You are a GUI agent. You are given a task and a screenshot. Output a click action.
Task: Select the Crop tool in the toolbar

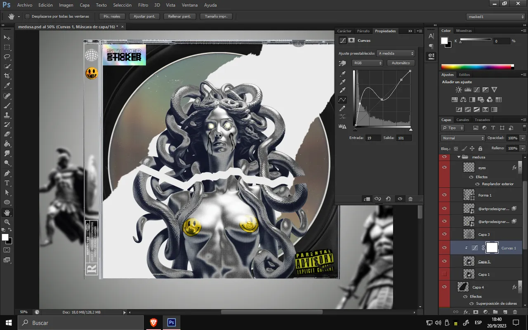click(x=7, y=76)
